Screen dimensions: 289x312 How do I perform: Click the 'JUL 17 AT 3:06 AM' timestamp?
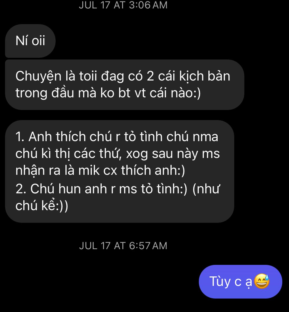[123, 5]
